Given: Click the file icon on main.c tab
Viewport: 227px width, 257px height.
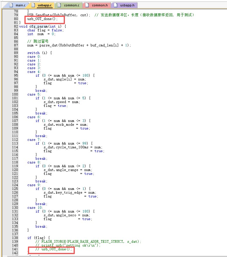Looking at the screenshot, I should [x=11, y=5].
